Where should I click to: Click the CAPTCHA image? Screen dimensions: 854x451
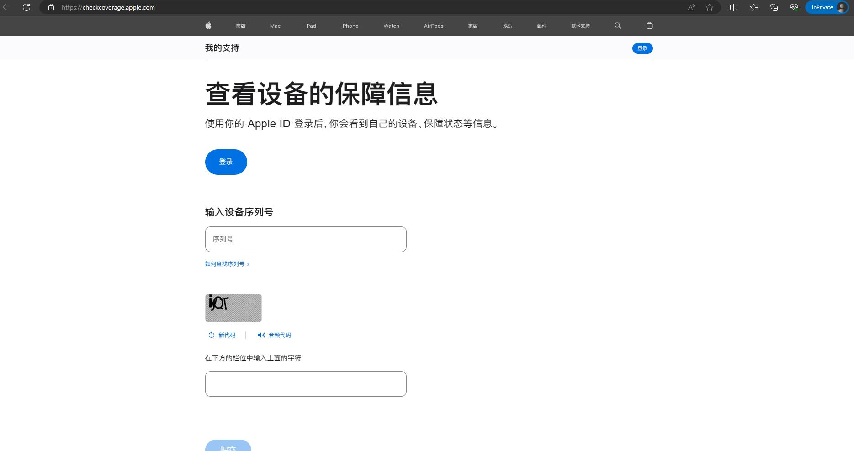(233, 308)
